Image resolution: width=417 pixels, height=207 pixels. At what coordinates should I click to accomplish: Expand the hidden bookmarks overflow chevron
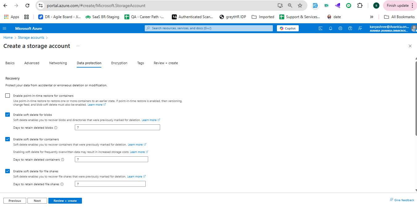[372, 17]
